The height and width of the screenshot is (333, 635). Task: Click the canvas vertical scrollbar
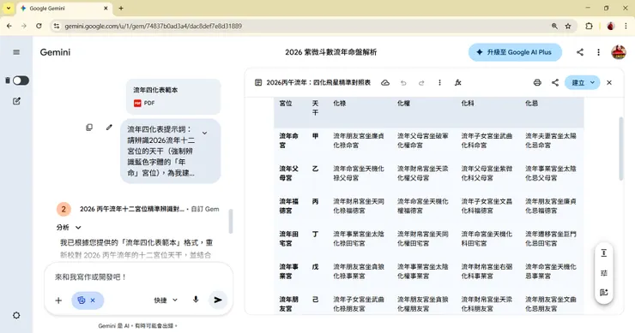click(x=621, y=149)
